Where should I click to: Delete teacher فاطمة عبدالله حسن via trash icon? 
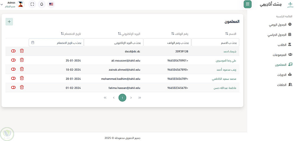[22, 87]
